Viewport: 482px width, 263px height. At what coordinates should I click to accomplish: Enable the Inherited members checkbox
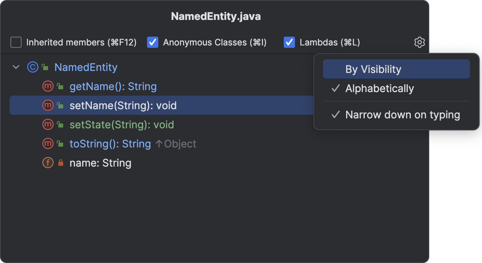16,42
